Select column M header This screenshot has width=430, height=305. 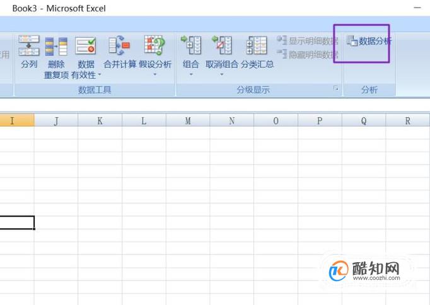click(188, 120)
